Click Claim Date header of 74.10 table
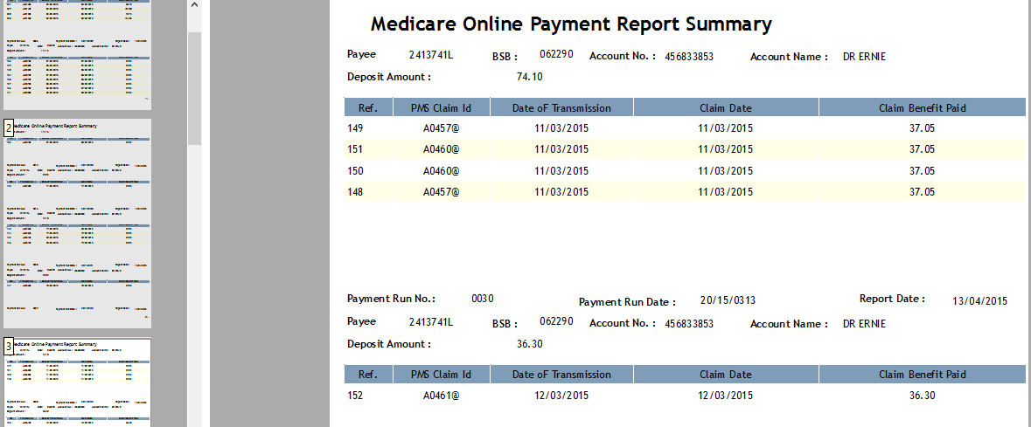The height and width of the screenshot is (427, 1031). [725, 107]
